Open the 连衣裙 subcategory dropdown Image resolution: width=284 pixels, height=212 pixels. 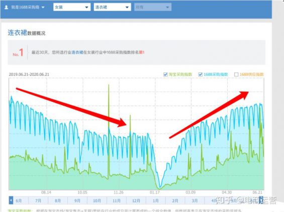(x=112, y=7)
